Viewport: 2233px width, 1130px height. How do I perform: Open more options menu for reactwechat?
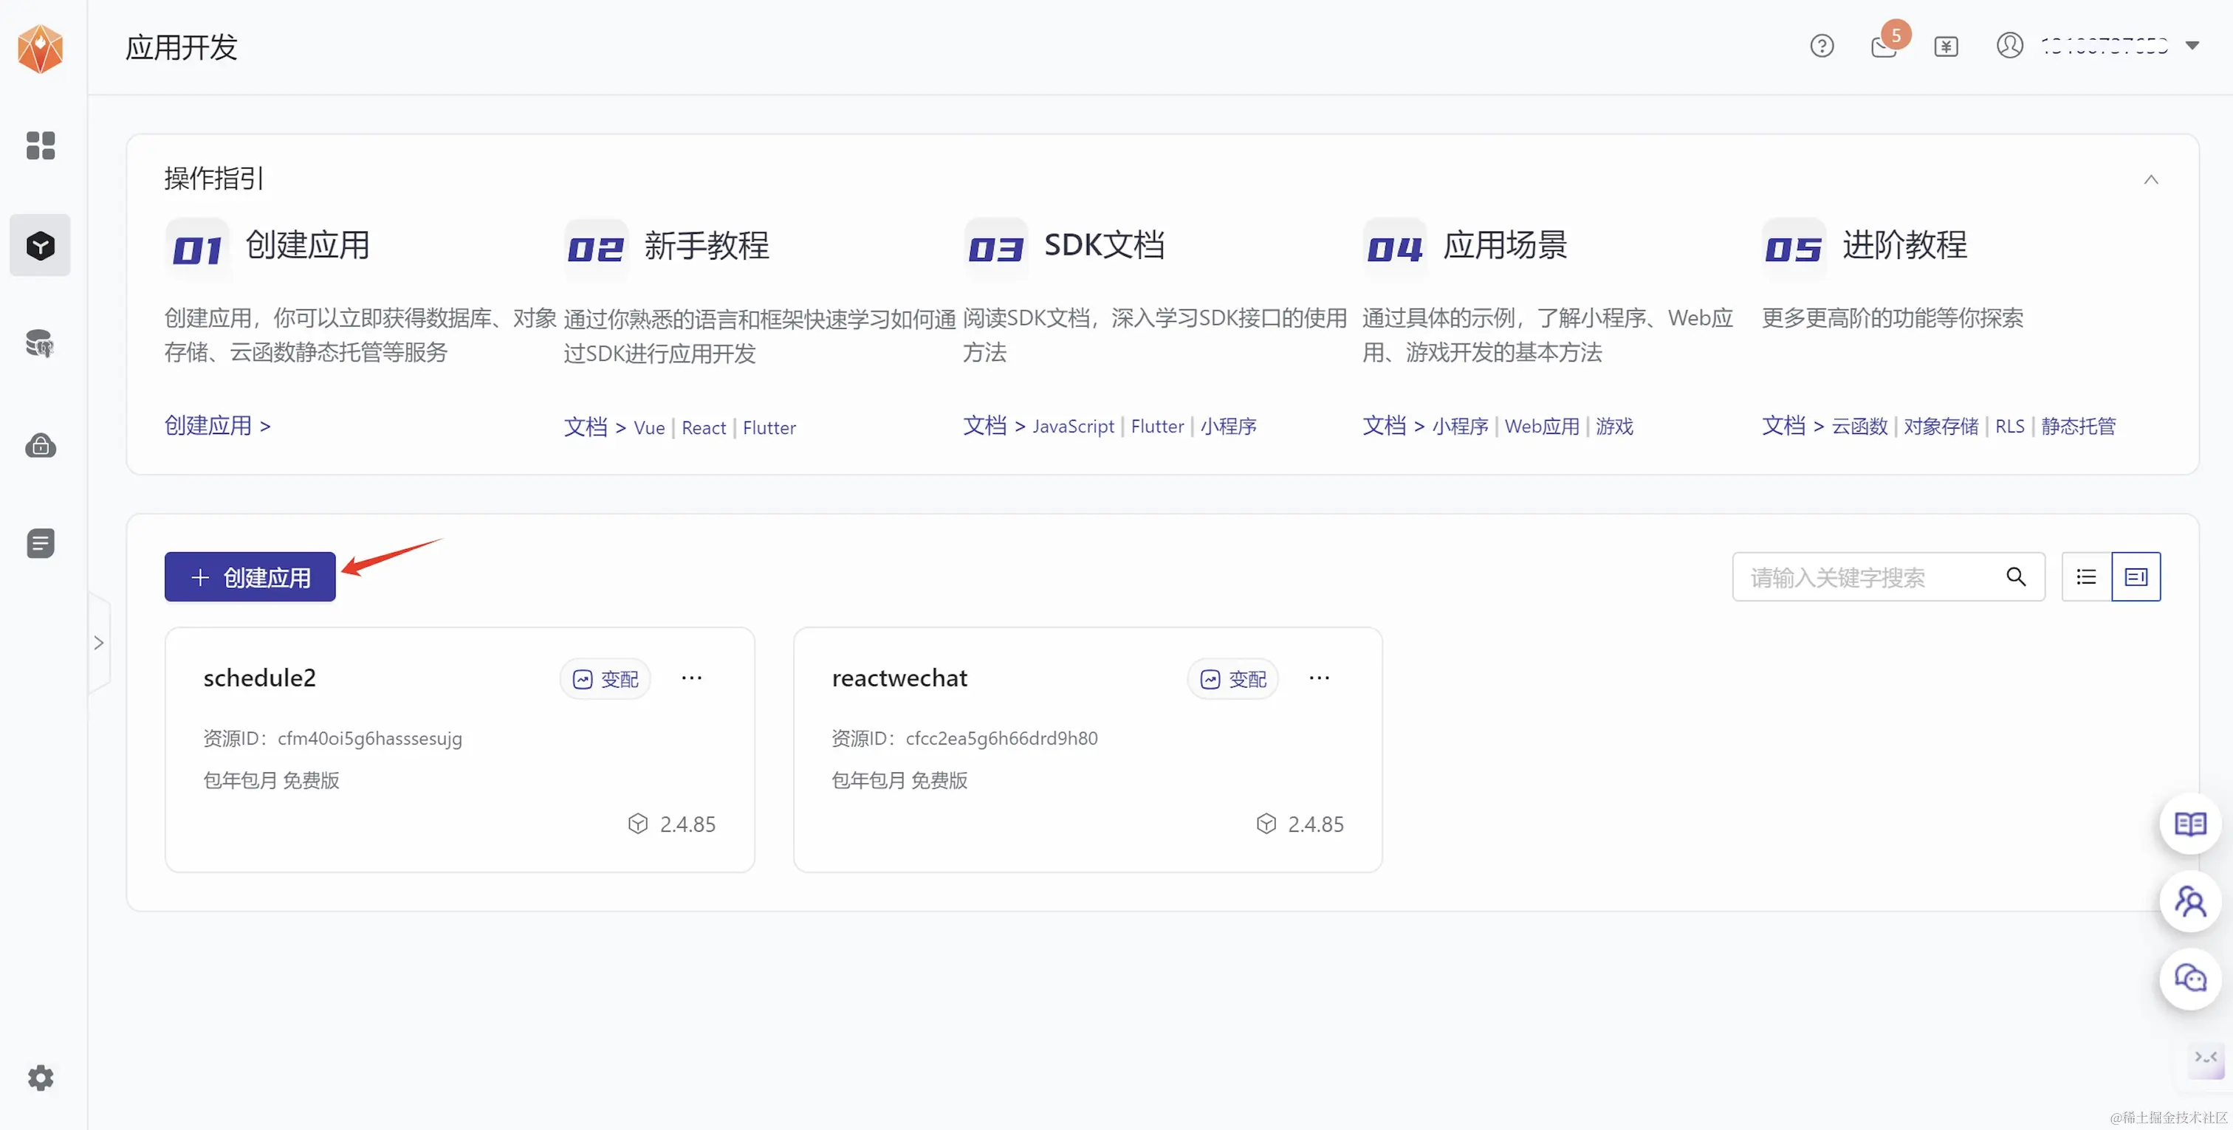click(1320, 678)
